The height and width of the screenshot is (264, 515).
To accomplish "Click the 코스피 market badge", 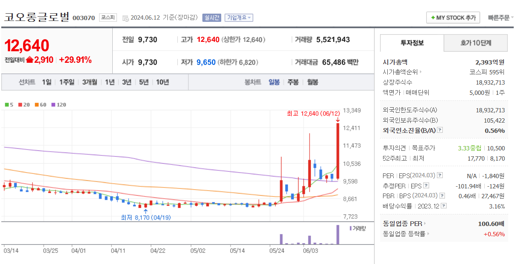I will 108,18.
